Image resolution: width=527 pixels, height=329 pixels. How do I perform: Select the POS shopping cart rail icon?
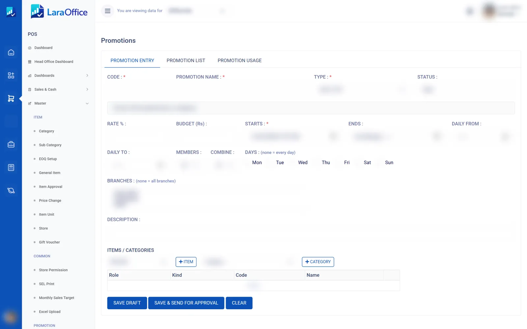11,98
